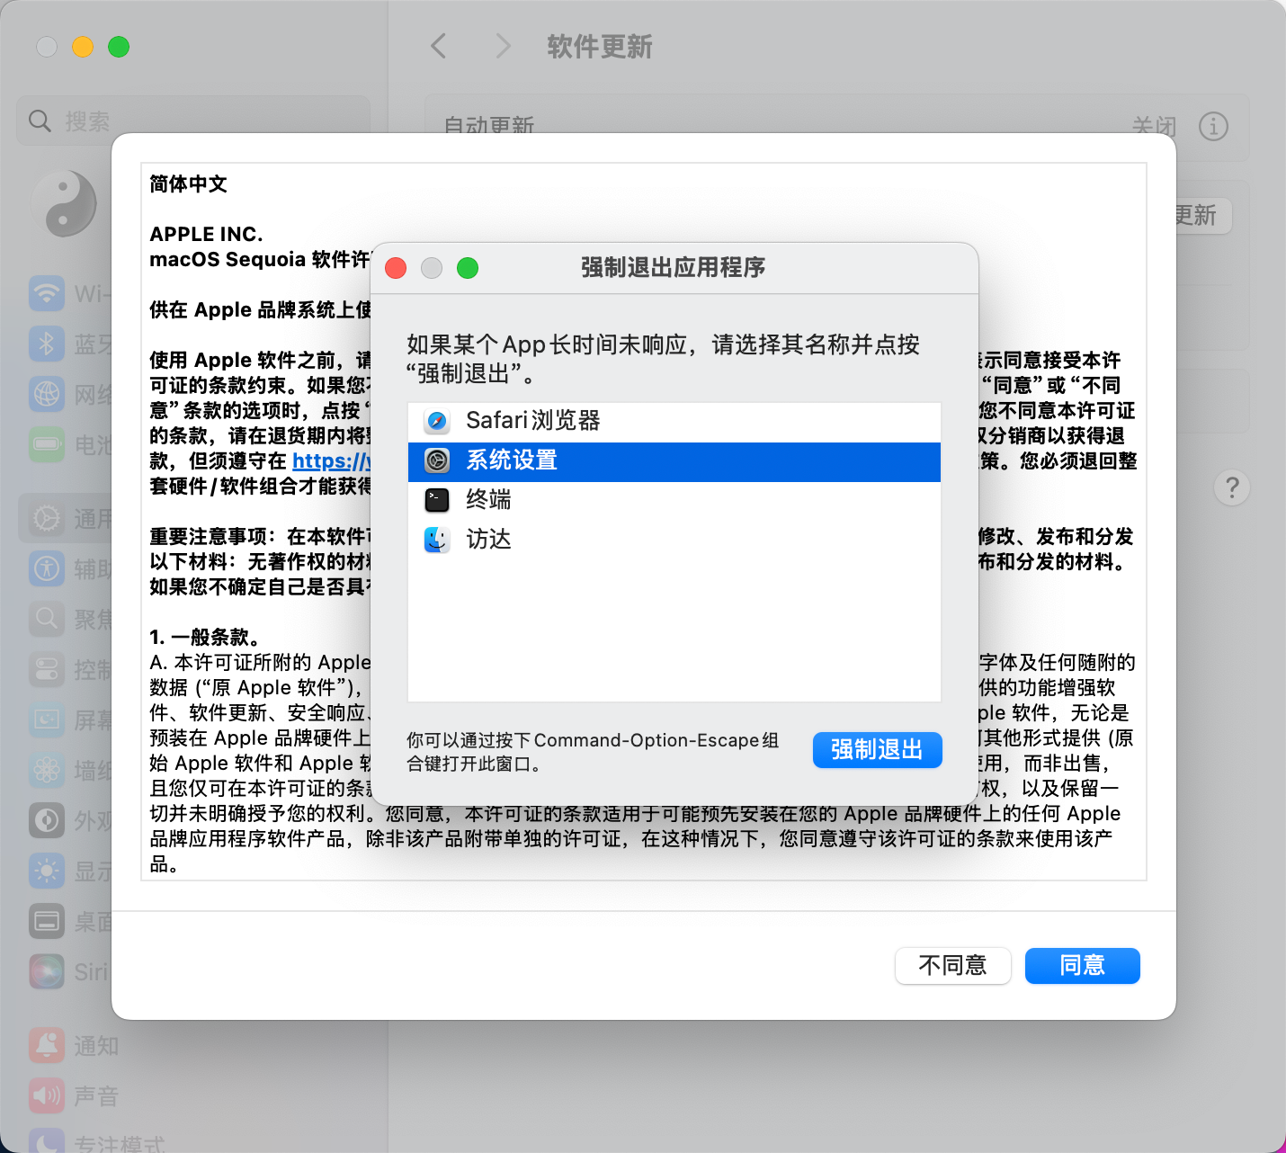Screen dimensions: 1286x1153
Task: Click the green zoom button of Force Quit window
Action: (468, 268)
